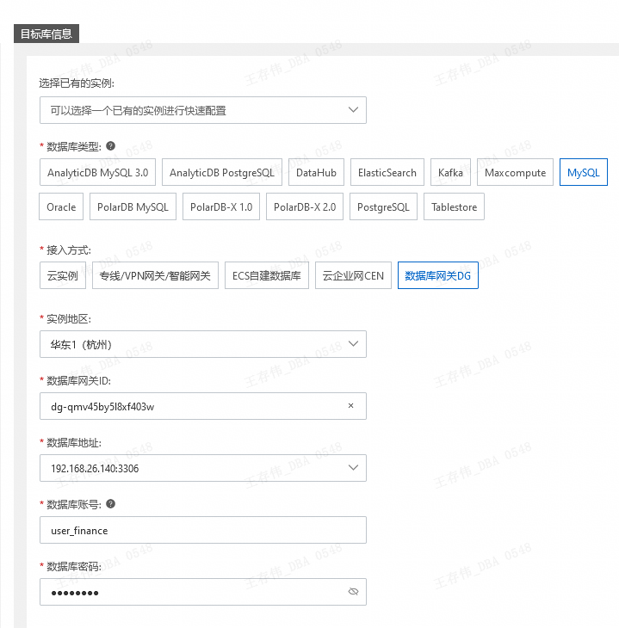Choose PostgreSQL as database type
This screenshot has width=619, height=628.
click(x=383, y=207)
